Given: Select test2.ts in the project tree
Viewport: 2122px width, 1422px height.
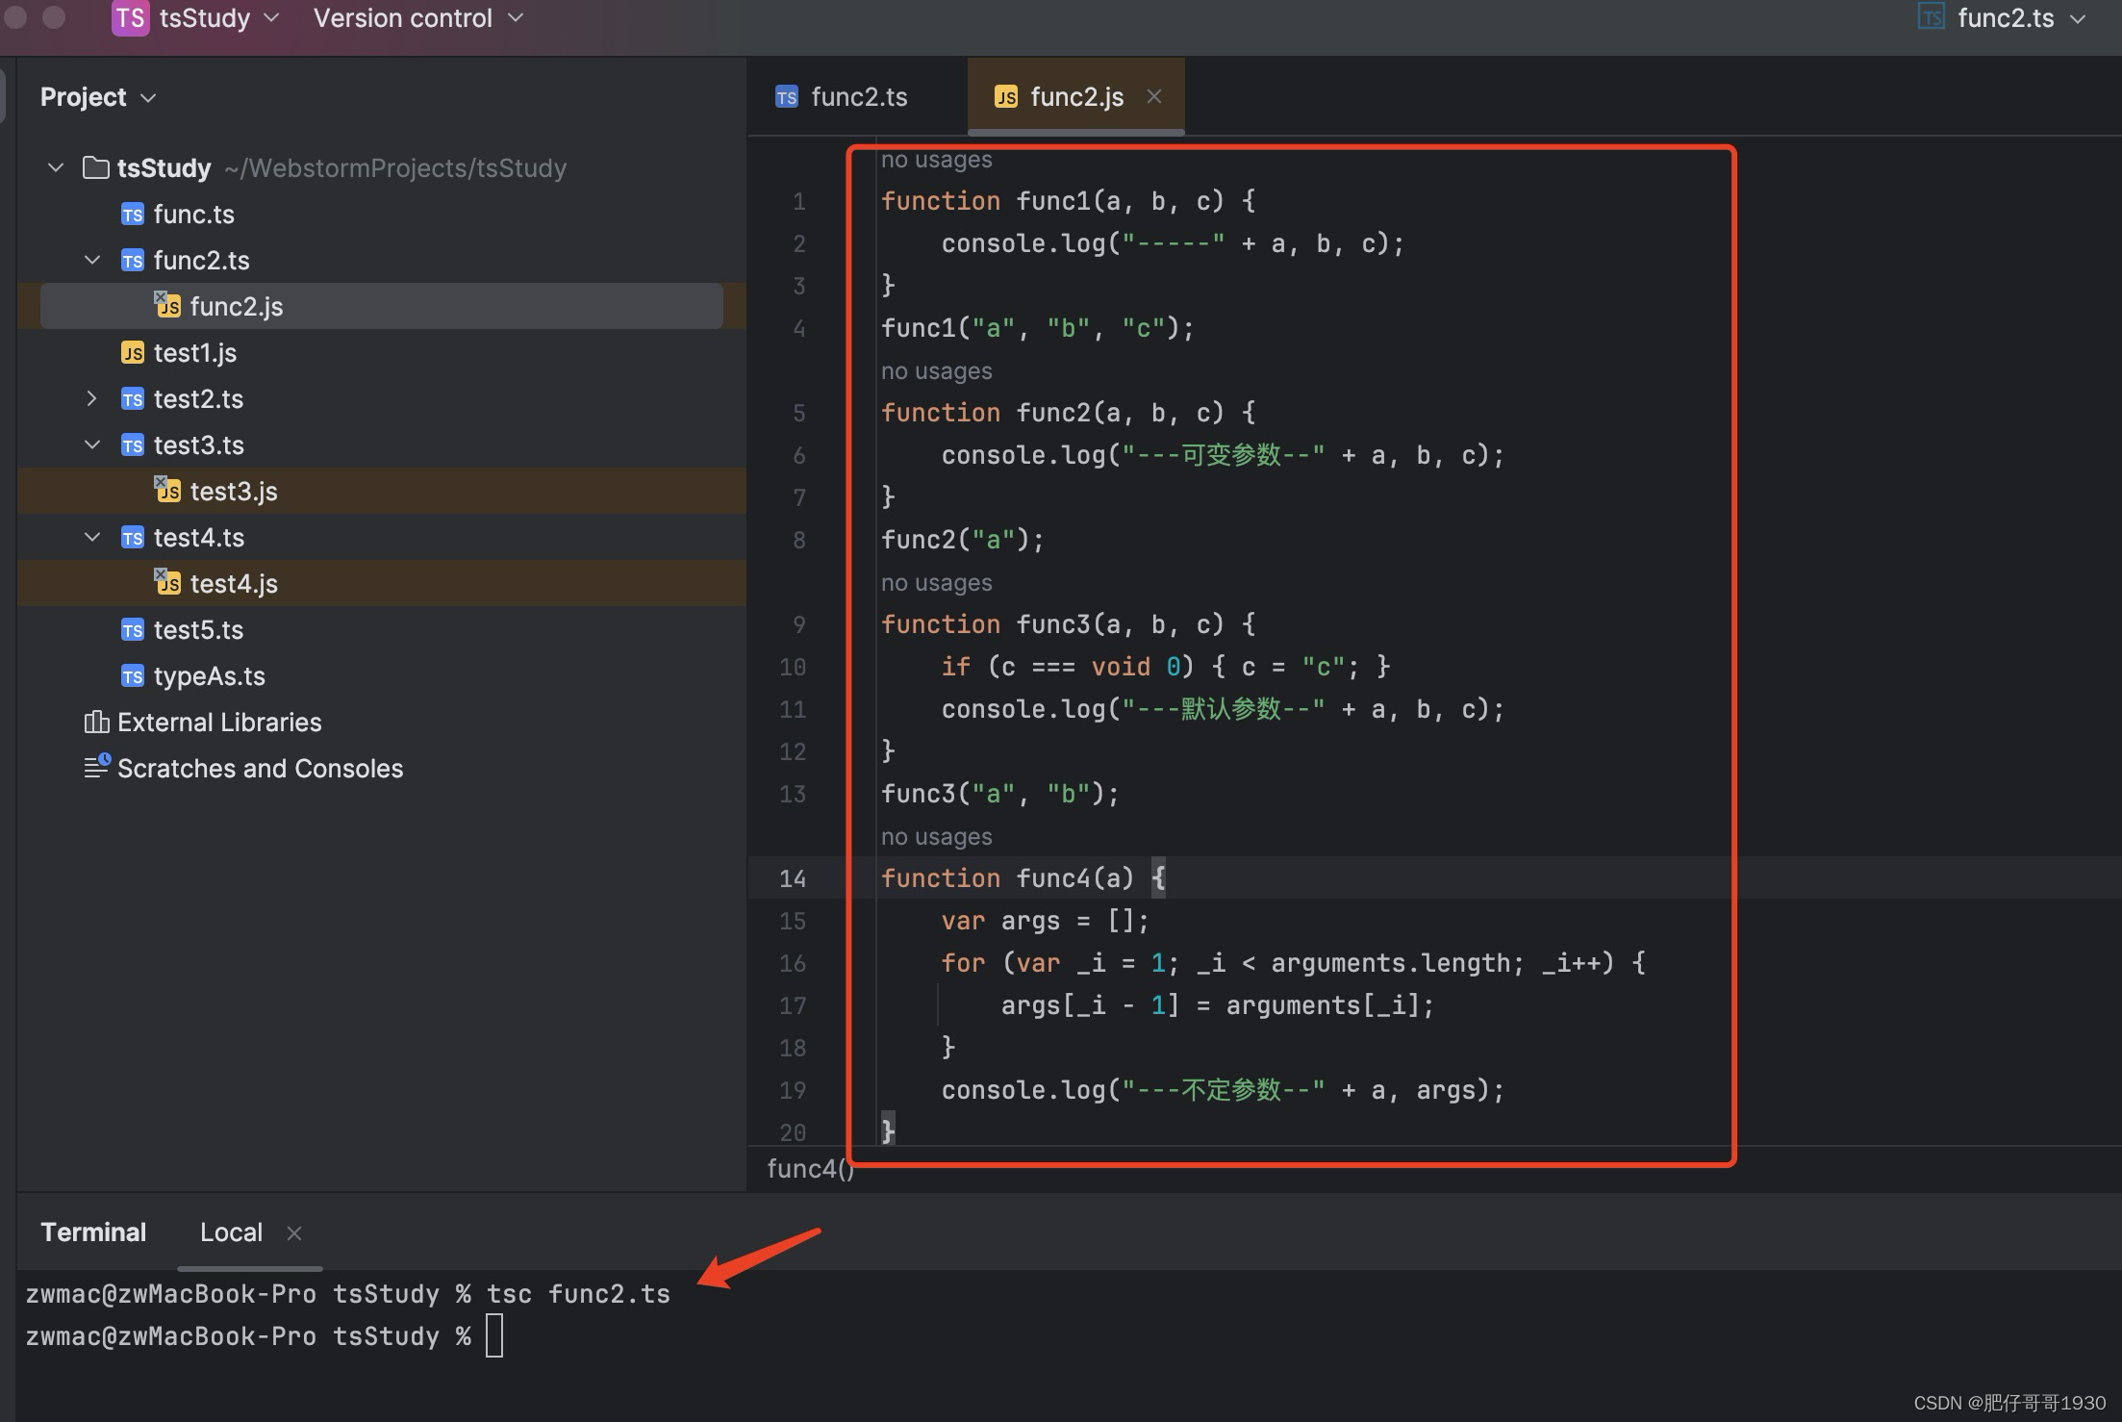Looking at the screenshot, I should pyautogui.click(x=198, y=398).
